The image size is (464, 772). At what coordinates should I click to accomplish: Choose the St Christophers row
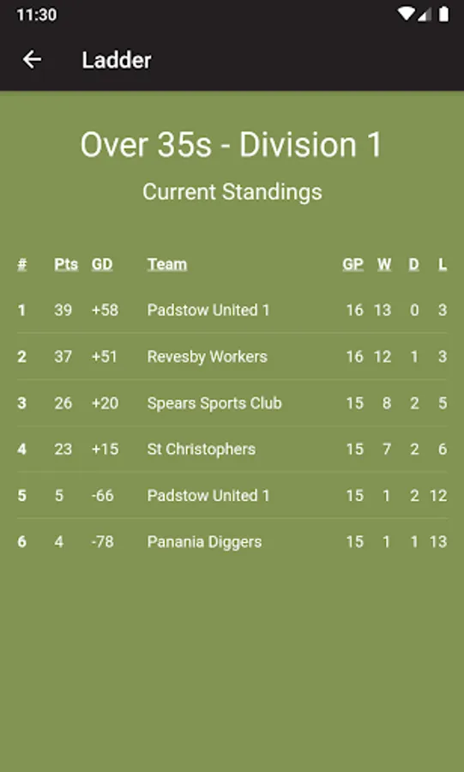pyautogui.click(x=232, y=449)
